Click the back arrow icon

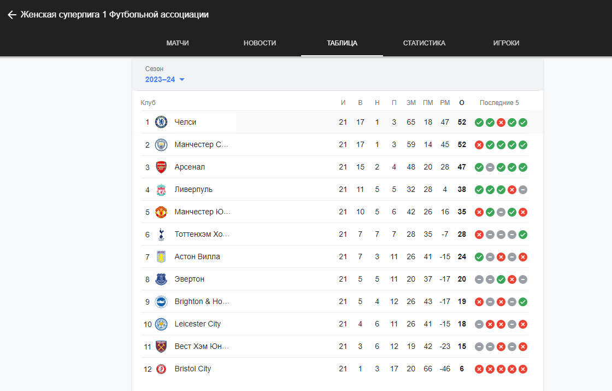tap(12, 15)
